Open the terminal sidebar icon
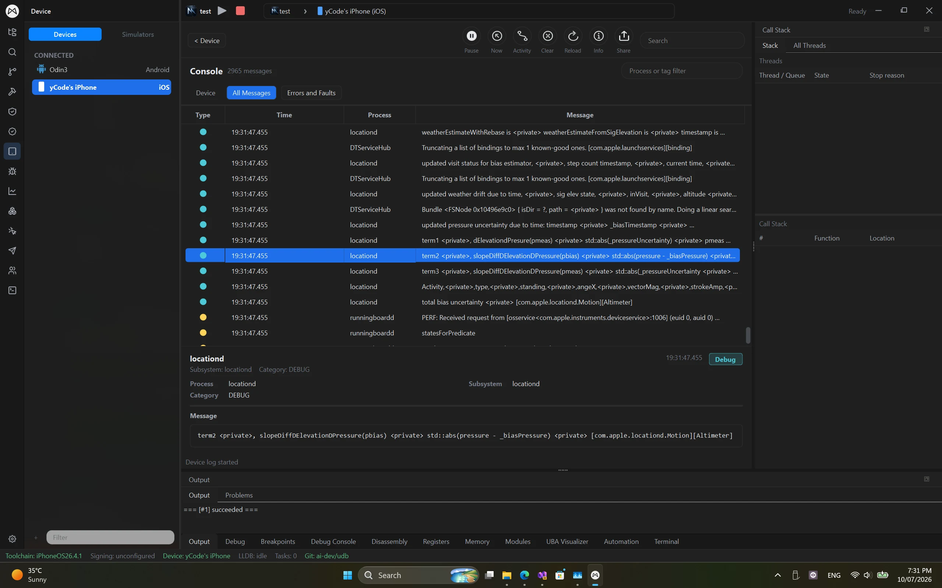 [x=13, y=290]
